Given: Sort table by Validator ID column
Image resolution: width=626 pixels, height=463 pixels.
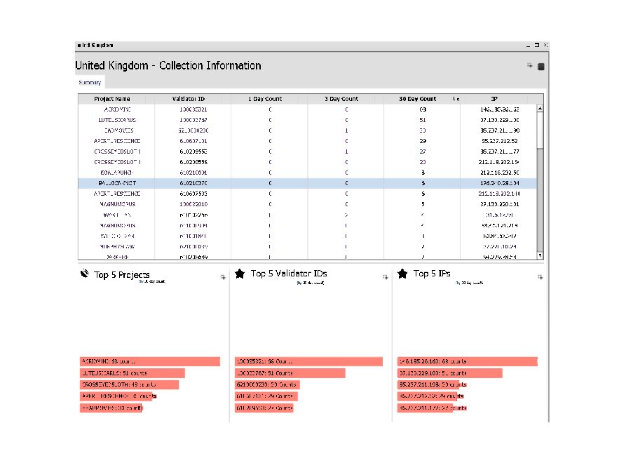Looking at the screenshot, I should click(x=189, y=99).
